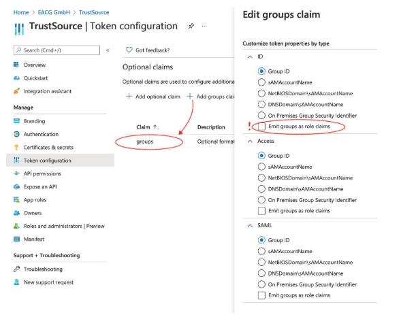
Task: Collapse the ID section chevron
Action: [250, 56]
